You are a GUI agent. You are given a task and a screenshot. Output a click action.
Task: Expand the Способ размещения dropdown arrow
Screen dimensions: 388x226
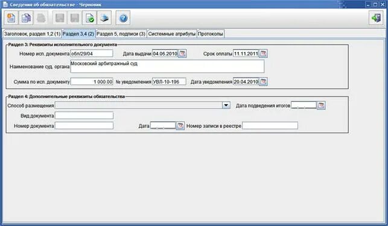pos(226,105)
